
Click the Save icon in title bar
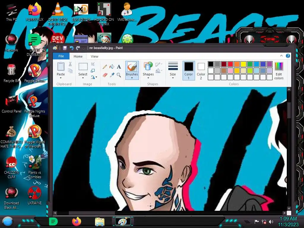65,48
